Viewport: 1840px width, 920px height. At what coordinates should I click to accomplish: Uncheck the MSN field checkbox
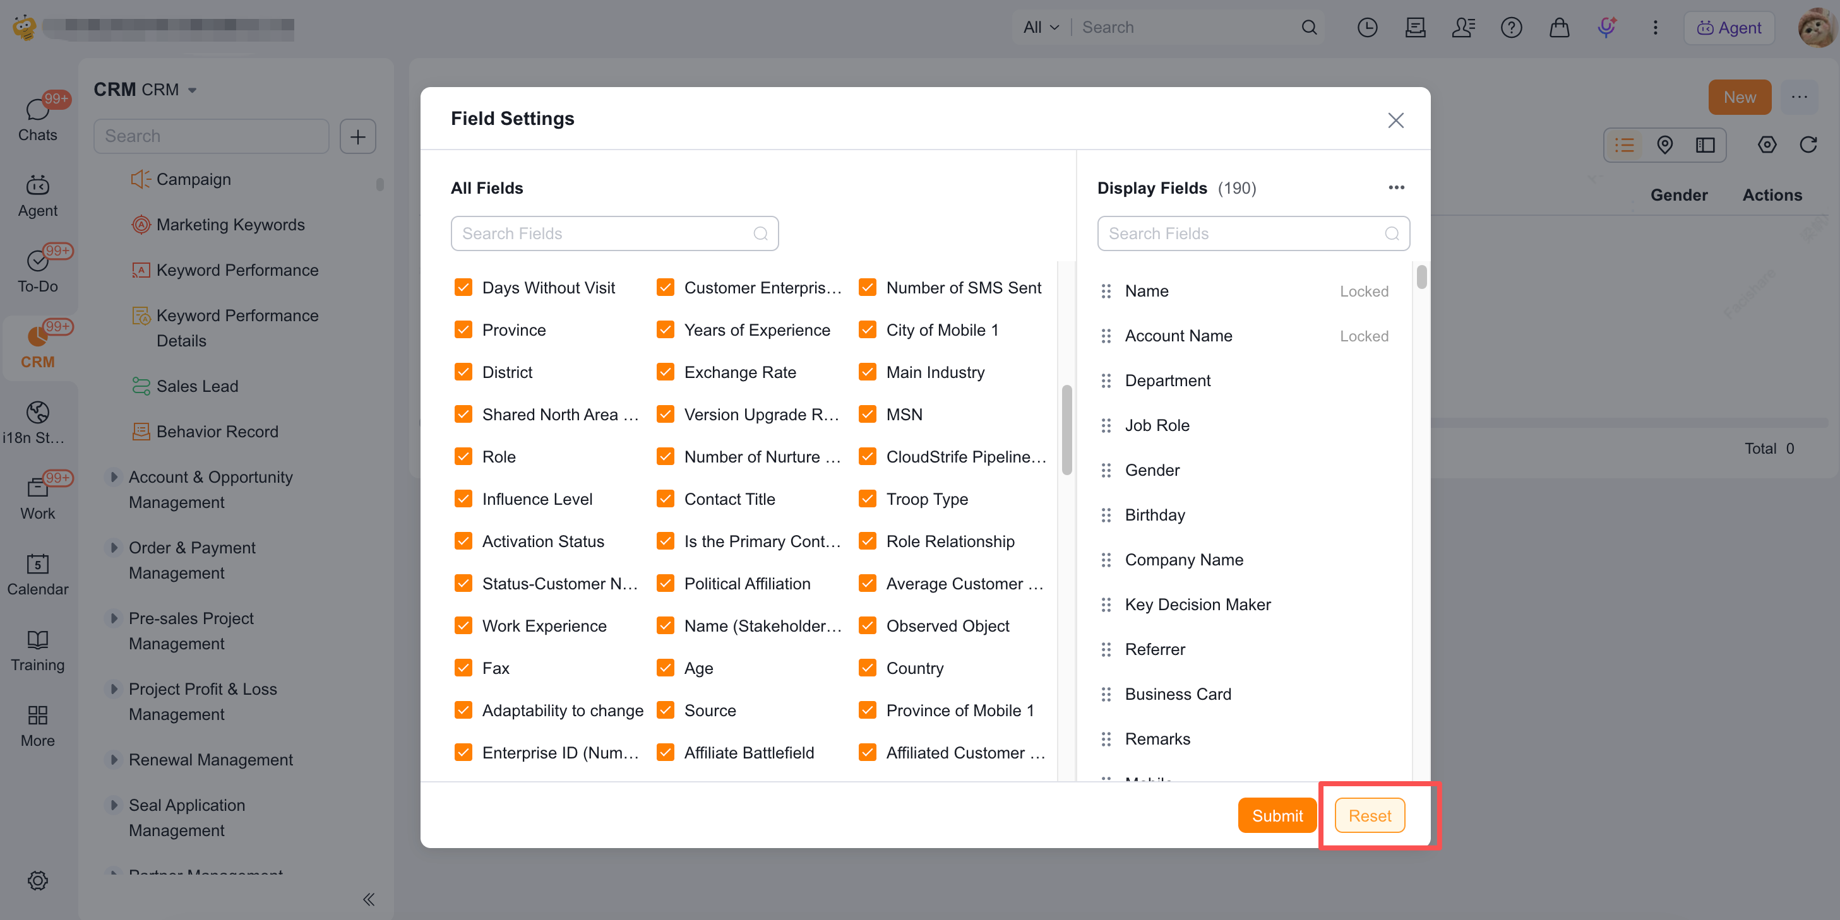coord(867,414)
